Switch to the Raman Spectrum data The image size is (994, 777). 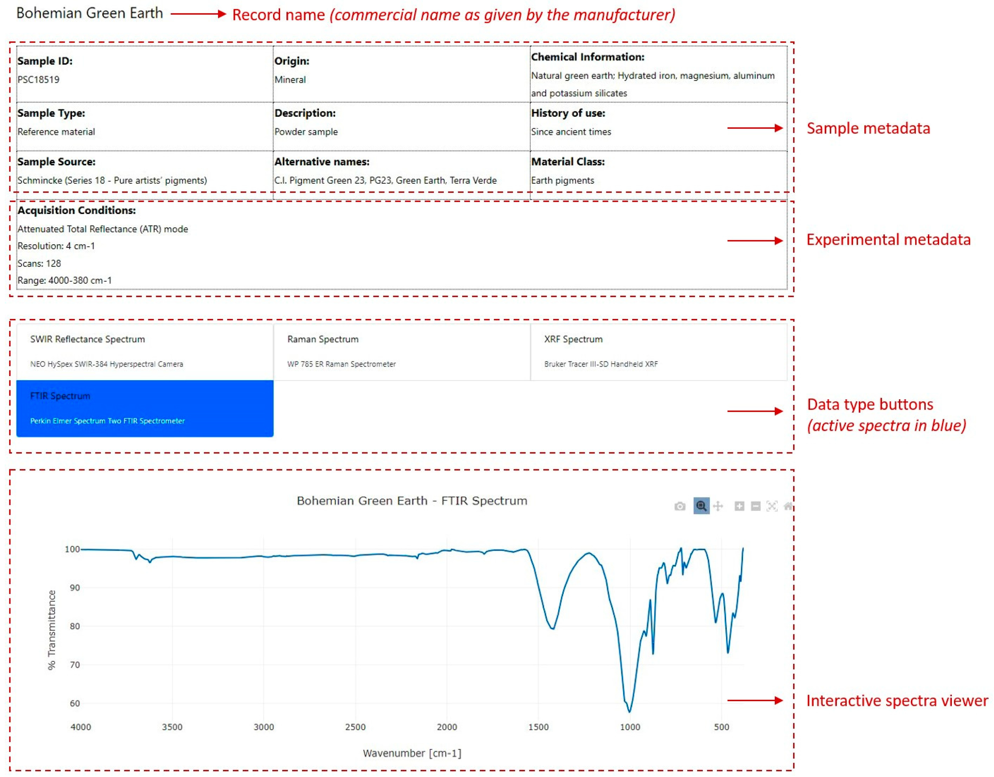tap(401, 351)
